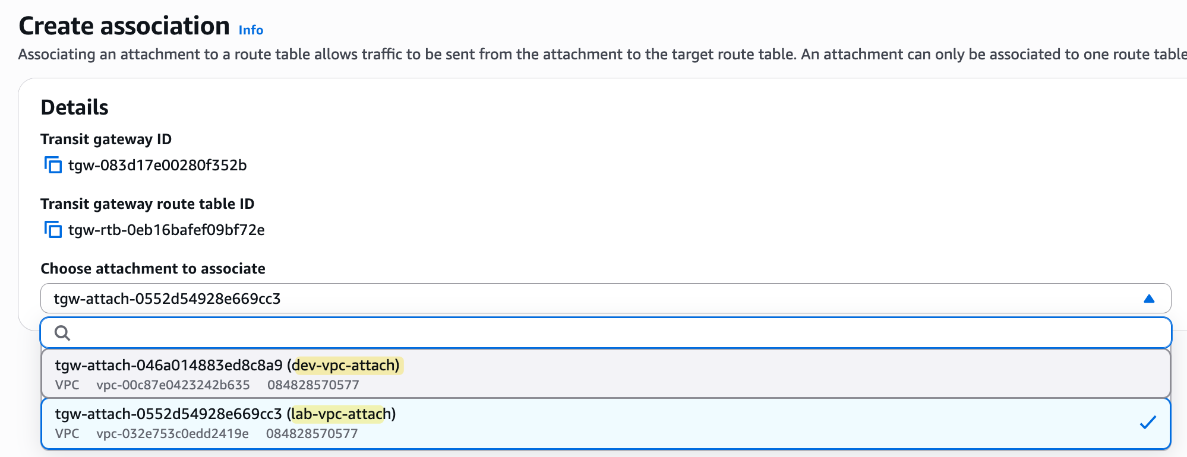Click the Transit gateway ID label
Screen dimensions: 1187x457
(106, 139)
